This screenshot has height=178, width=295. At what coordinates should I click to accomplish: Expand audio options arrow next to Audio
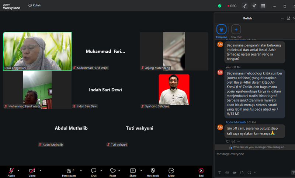coord(18,171)
